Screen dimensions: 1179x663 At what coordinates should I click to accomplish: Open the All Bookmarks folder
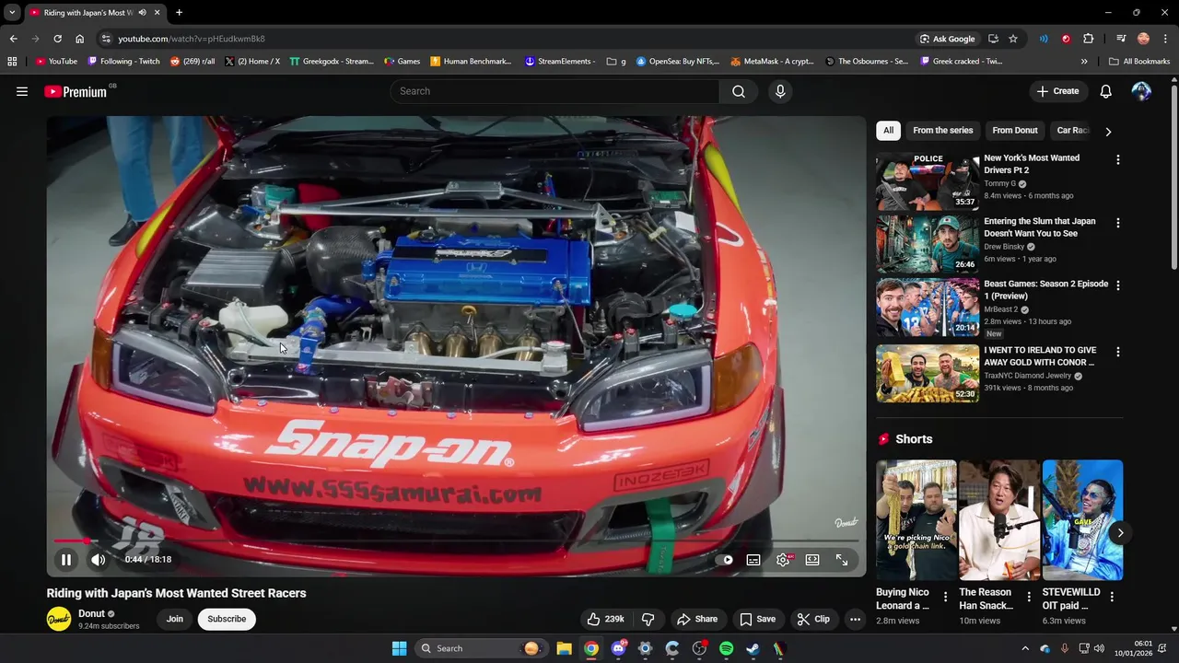point(1139,62)
